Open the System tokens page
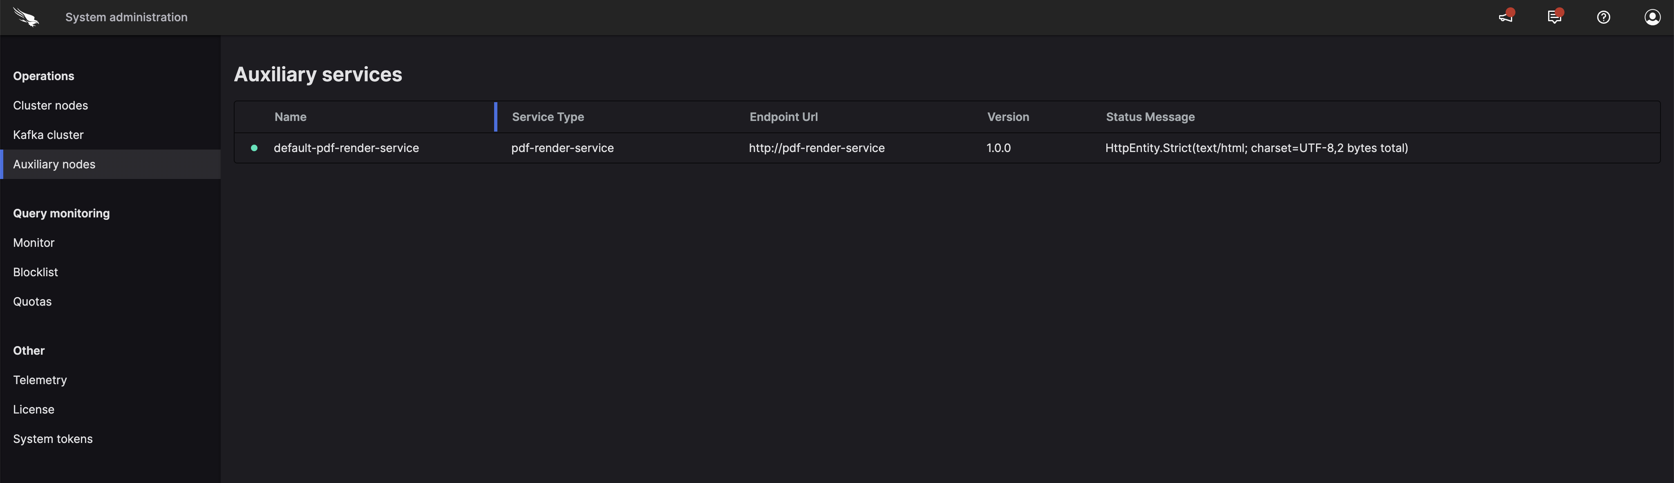1674x483 pixels. pos(53,438)
